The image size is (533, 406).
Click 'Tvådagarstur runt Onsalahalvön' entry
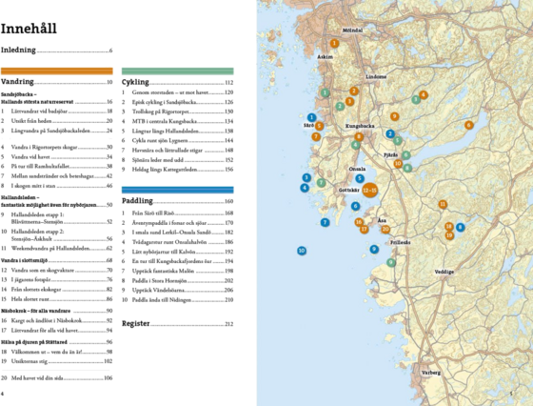point(177,242)
